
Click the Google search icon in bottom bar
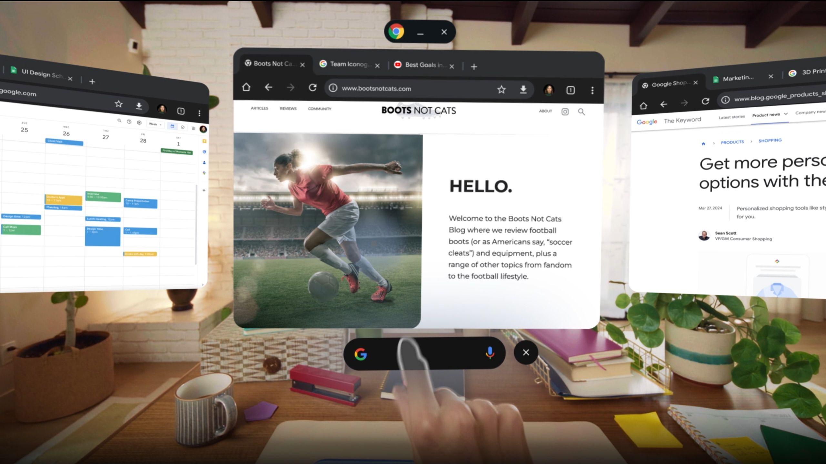(x=361, y=353)
